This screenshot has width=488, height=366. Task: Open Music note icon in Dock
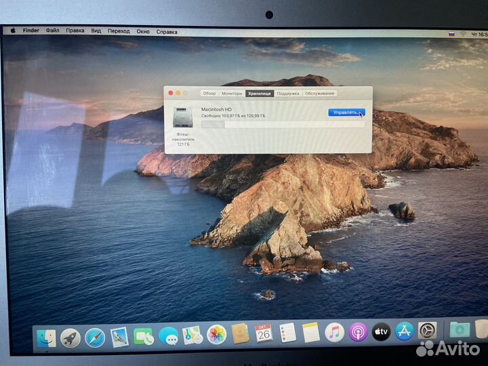[x=335, y=332]
